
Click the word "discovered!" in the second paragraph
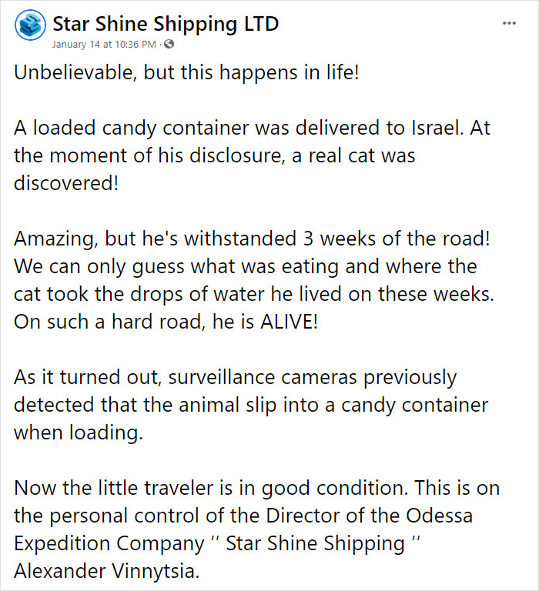[67, 183]
